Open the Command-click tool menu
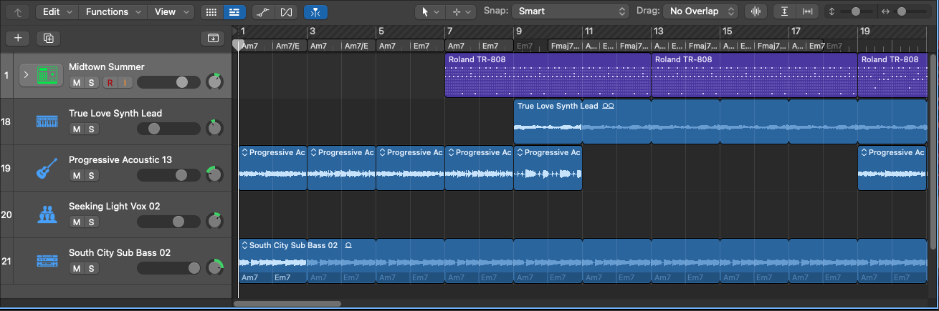The image size is (939, 311). pos(461,12)
